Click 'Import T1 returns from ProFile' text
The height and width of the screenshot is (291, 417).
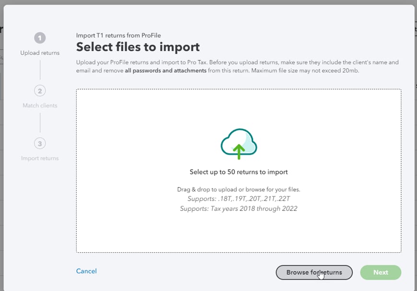tap(118, 35)
